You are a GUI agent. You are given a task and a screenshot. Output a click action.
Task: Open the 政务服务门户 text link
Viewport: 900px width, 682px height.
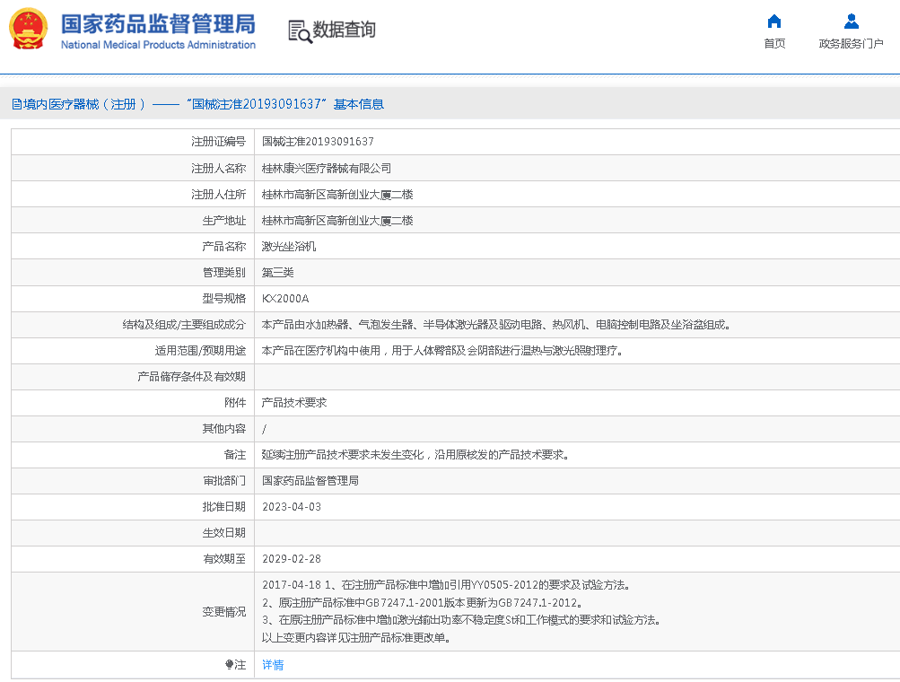tap(851, 44)
